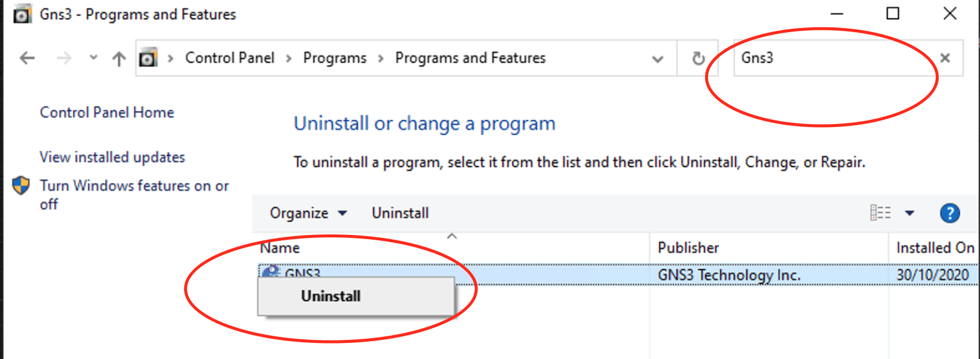
Task: Click the Back navigation arrow
Action: click(27, 58)
